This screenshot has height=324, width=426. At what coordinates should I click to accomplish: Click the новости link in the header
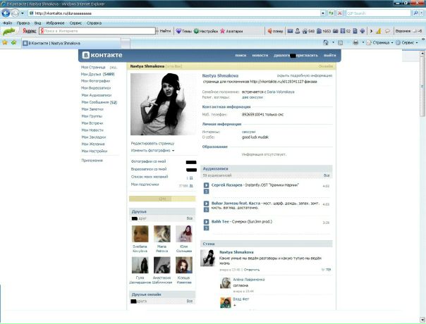[x=260, y=55]
